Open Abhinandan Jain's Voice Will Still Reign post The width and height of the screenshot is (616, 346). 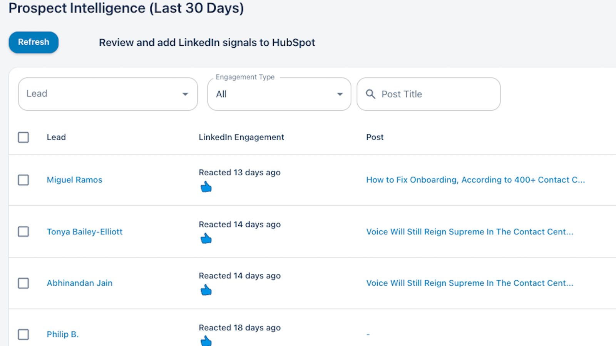[x=470, y=283]
